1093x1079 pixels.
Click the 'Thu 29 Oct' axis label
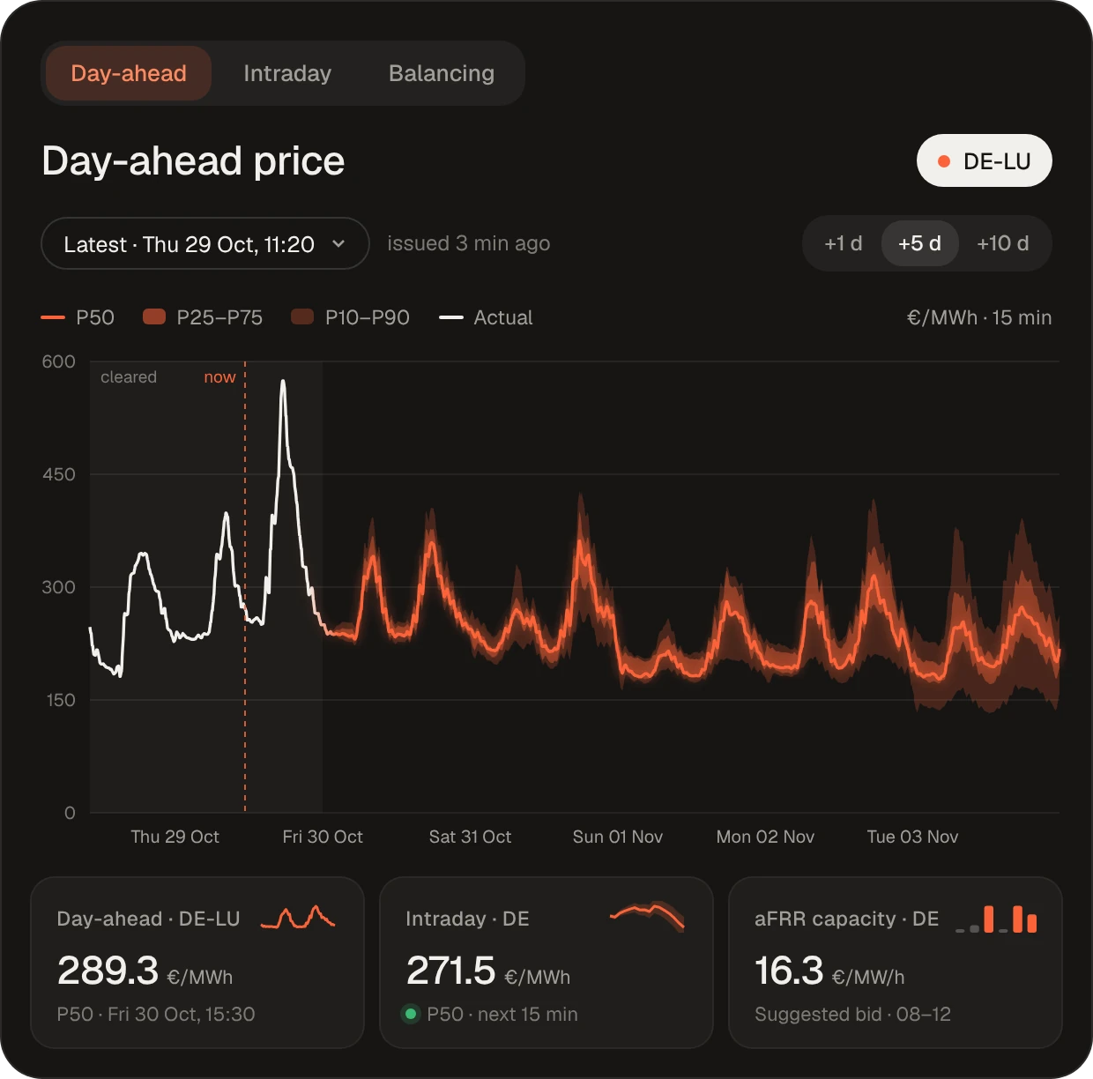[x=175, y=837]
